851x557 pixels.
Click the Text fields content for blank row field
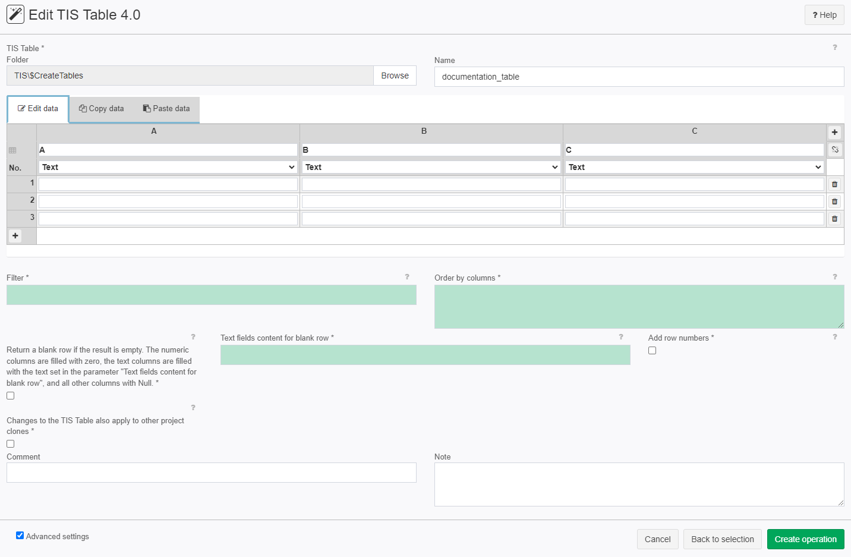425,355
